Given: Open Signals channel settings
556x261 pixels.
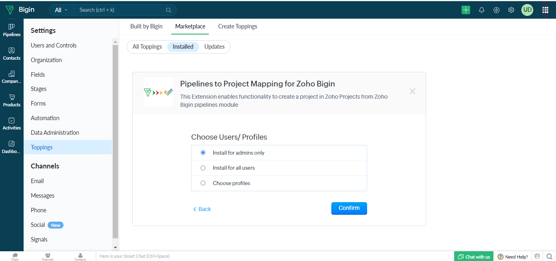Looking at the screenshot, I should (39, 239).
